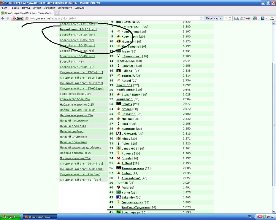Open new tab with plus button
276x220 pixels.
[x=57, y=13]
